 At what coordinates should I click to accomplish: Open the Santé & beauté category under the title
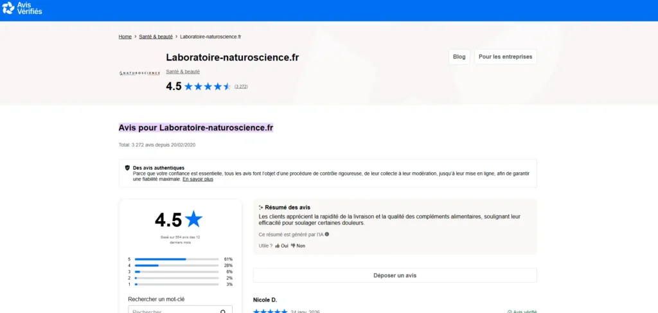tap(183, 72)
